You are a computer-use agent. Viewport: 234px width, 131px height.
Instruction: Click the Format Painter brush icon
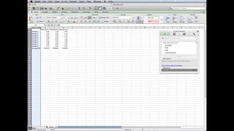coord(63,8)
